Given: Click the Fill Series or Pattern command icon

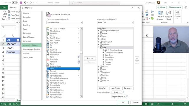Looking at the screenshot, I should [48, 29].
